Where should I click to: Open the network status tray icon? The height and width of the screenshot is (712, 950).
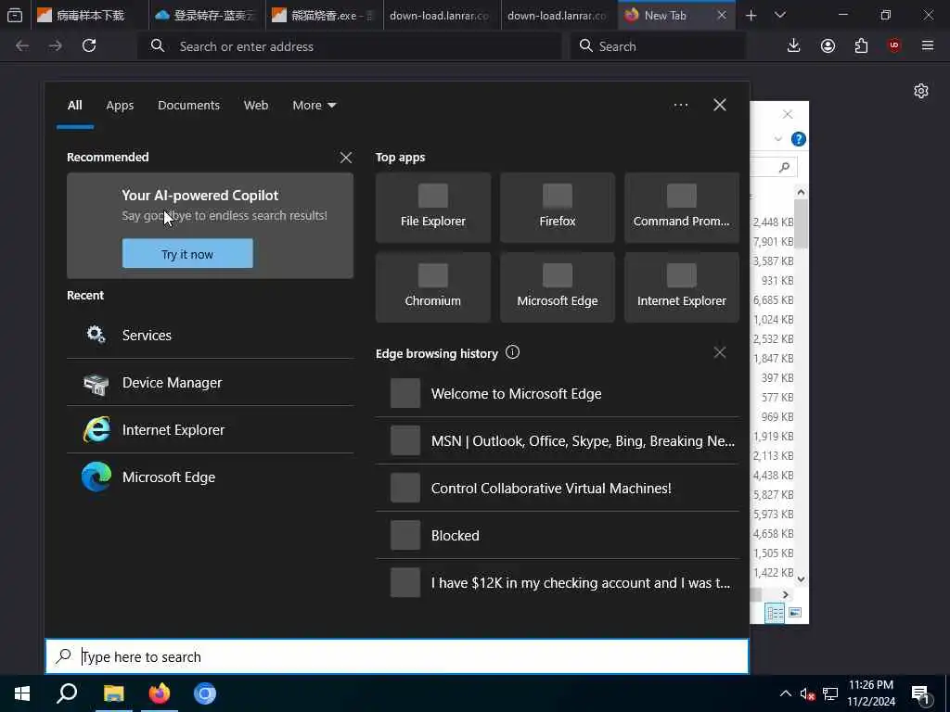click(x=830, y=693)
